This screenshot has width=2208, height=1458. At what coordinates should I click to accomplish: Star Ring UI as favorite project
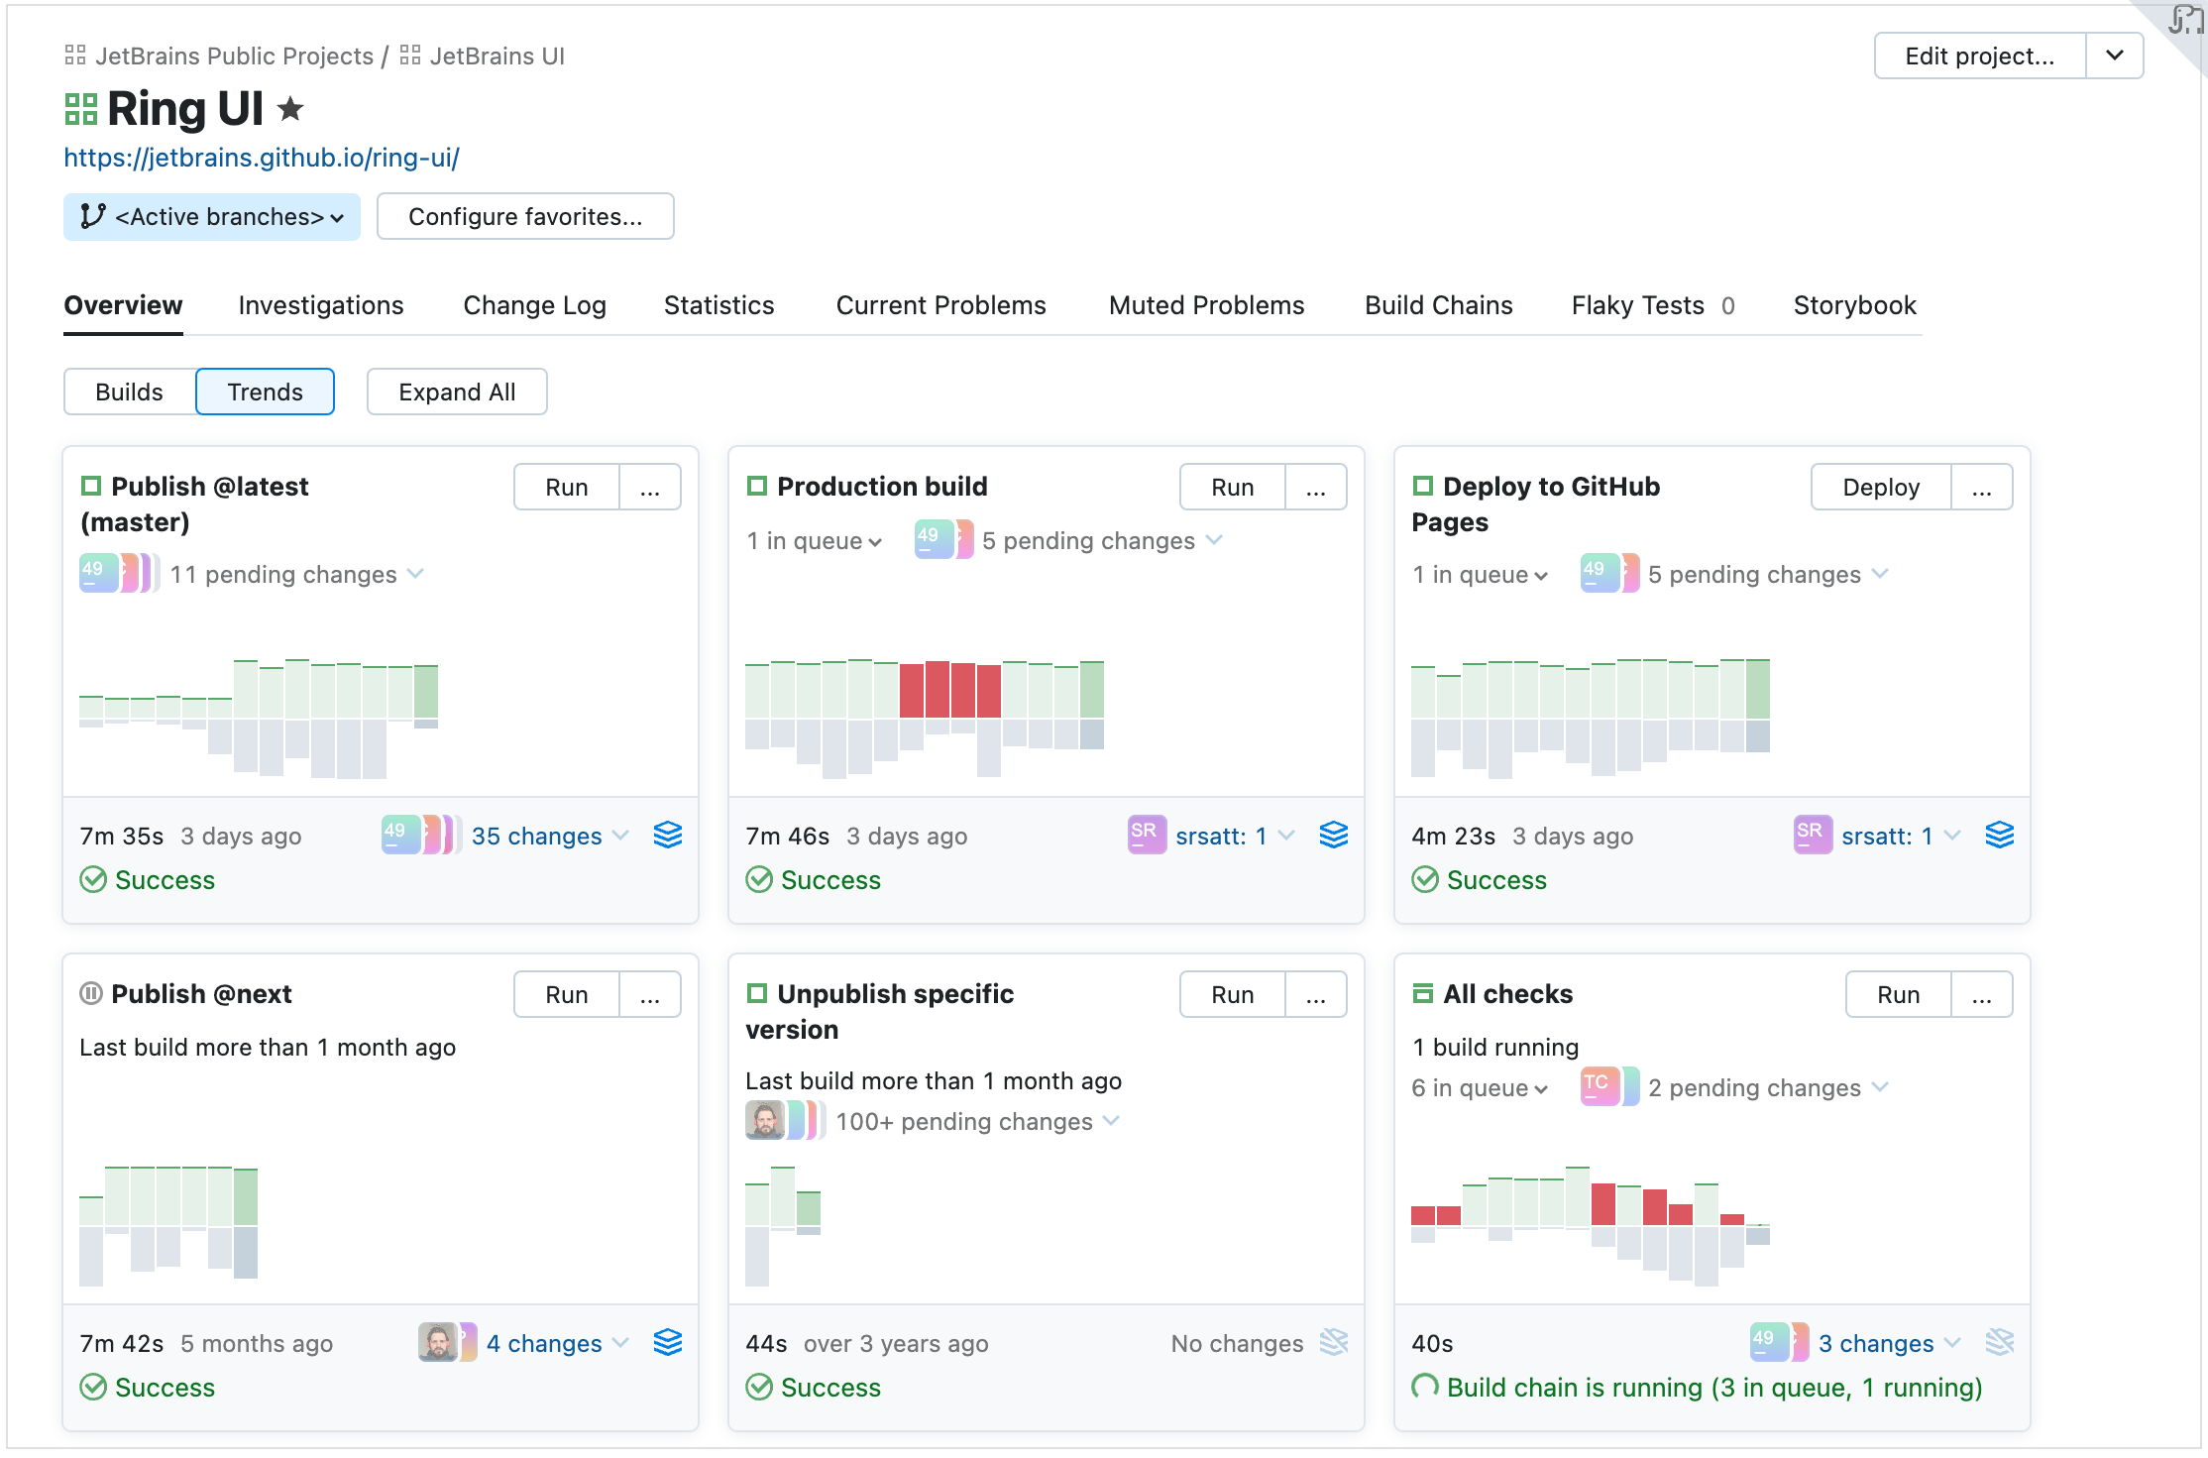(290, 108)
